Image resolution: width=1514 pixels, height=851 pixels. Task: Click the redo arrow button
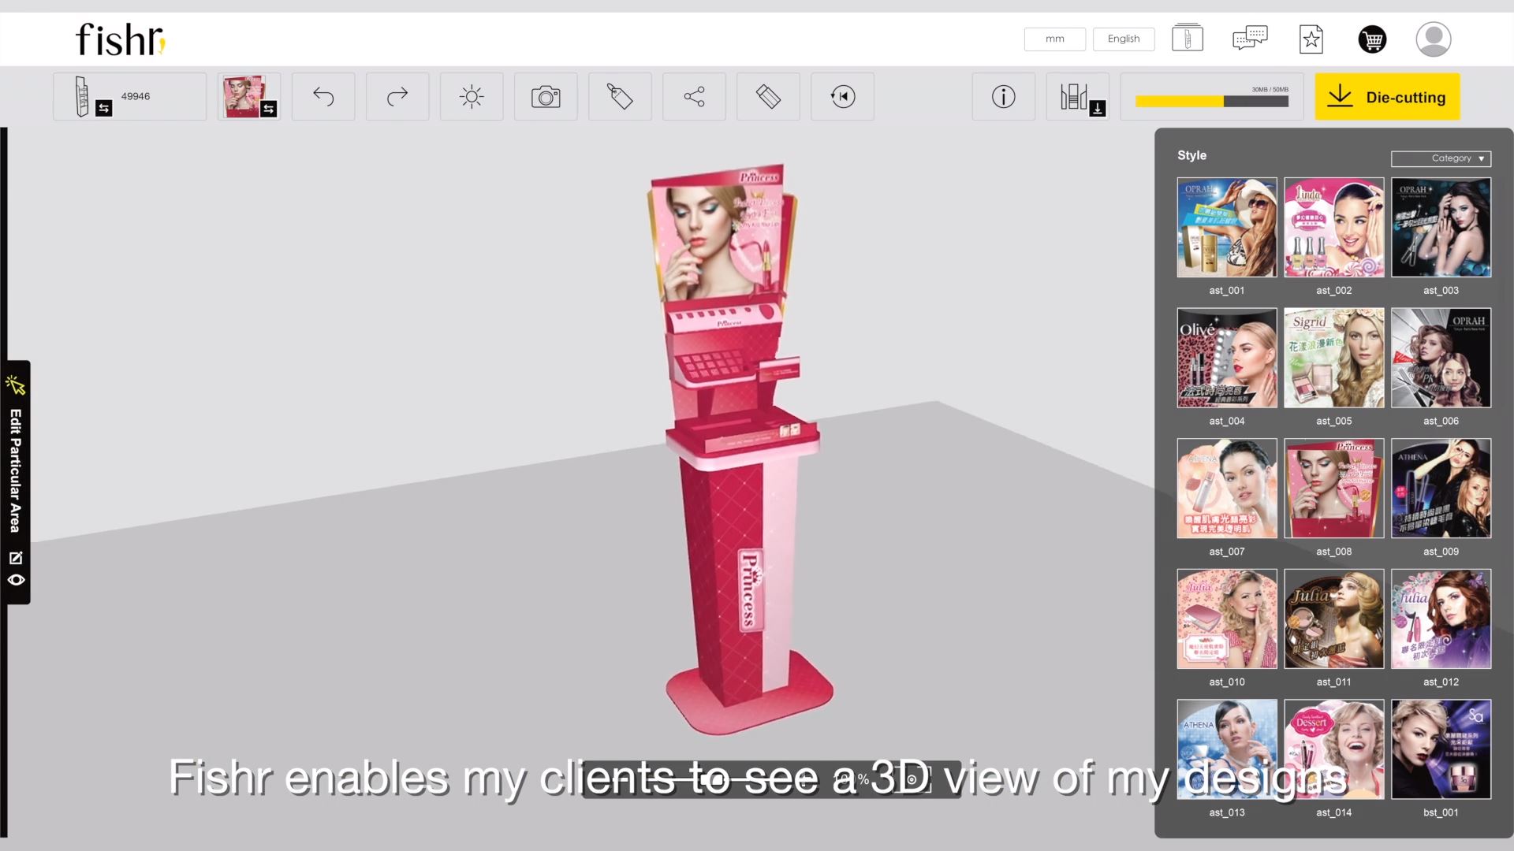(x=397, y=97)
